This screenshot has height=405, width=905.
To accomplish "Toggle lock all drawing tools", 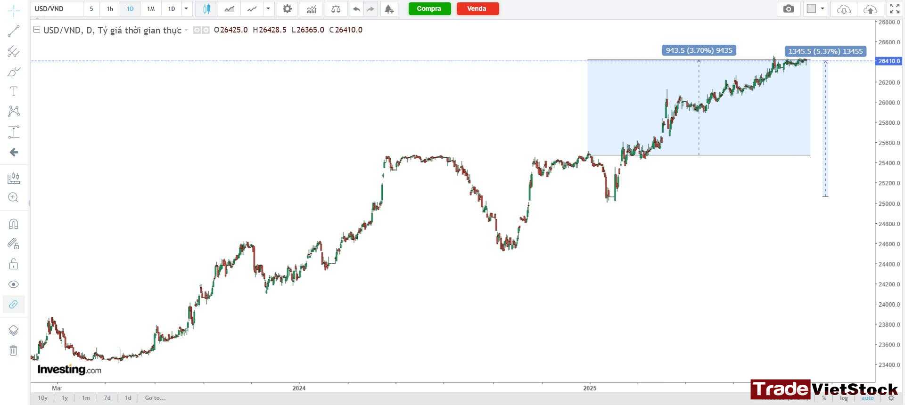I will click(x=14, y=264).
